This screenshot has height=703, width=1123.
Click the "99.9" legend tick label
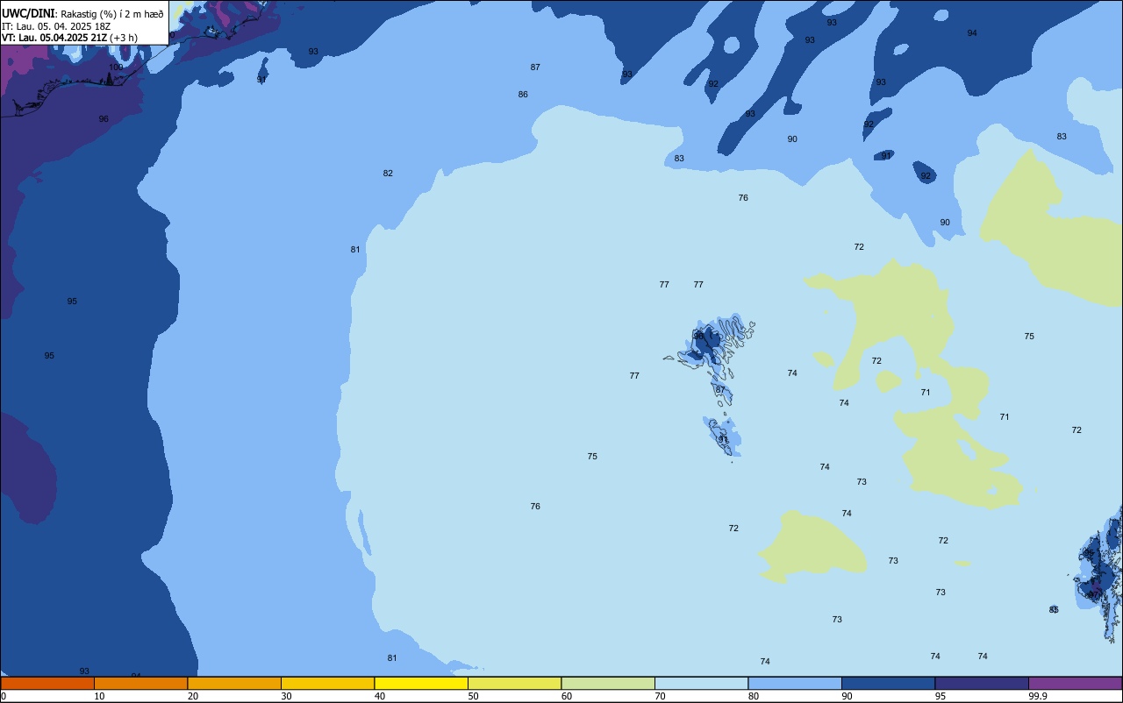point(1039,696)
